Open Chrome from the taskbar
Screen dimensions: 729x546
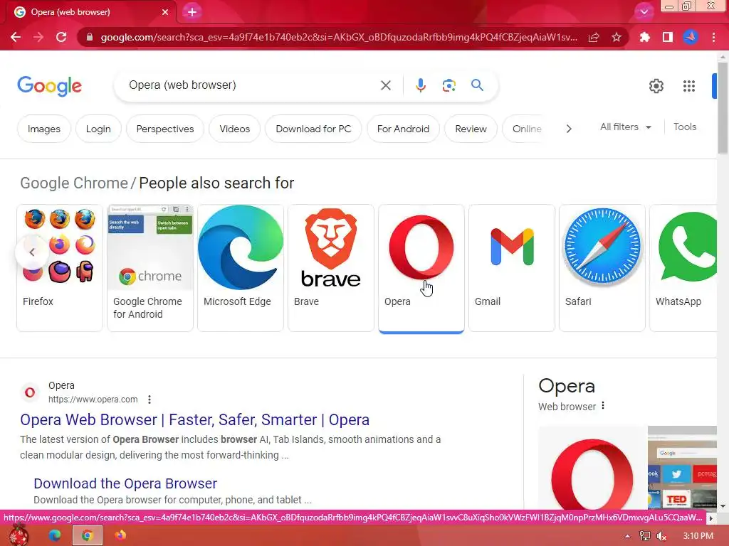(x=87, y=535)
